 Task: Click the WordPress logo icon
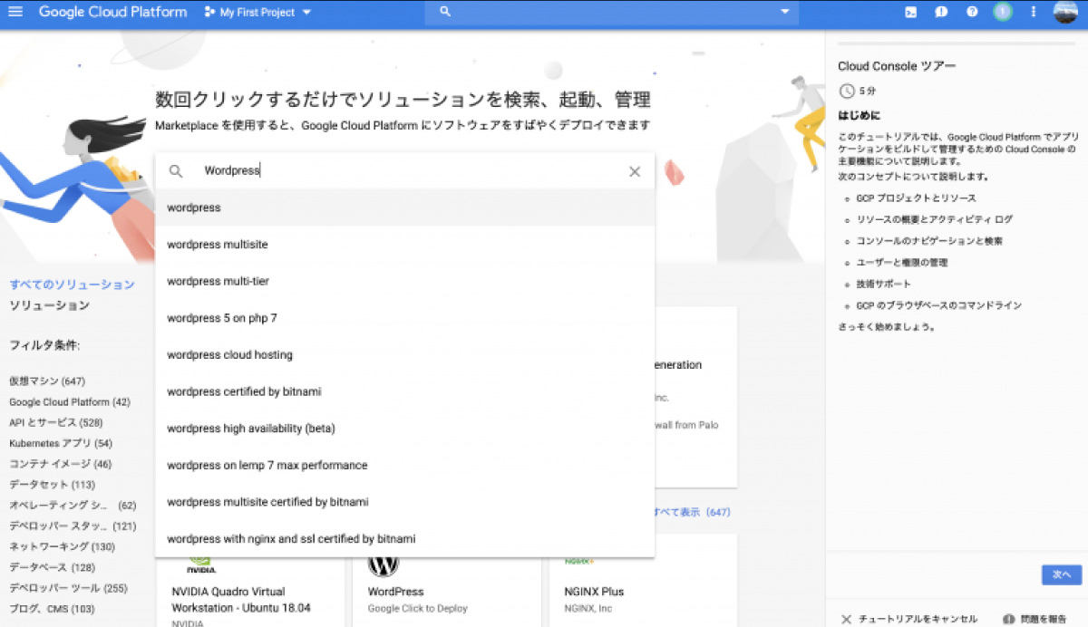tap(384, 564)
